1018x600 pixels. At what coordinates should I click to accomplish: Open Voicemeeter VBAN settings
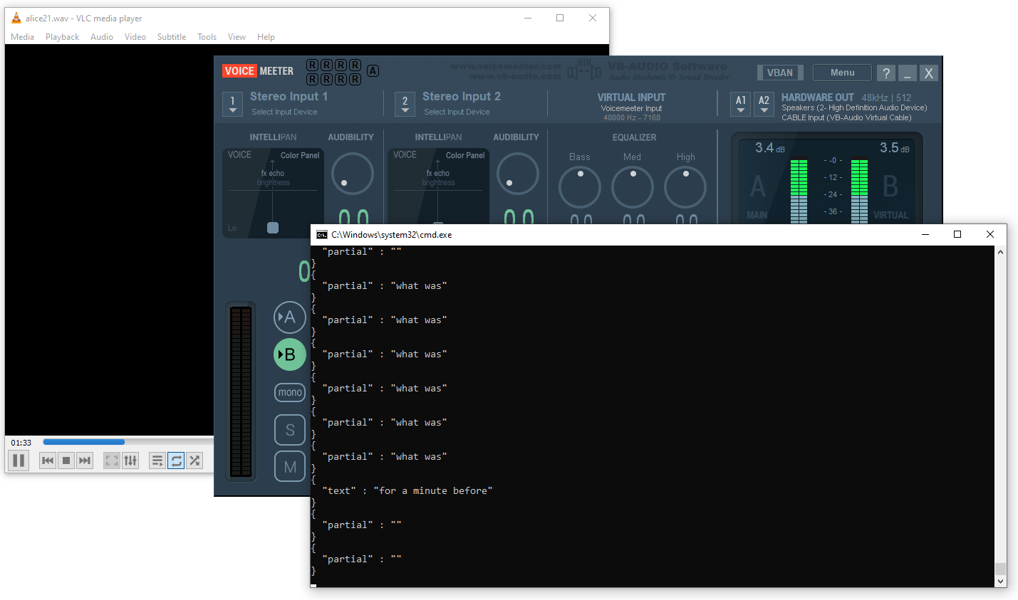click(780, 73)
